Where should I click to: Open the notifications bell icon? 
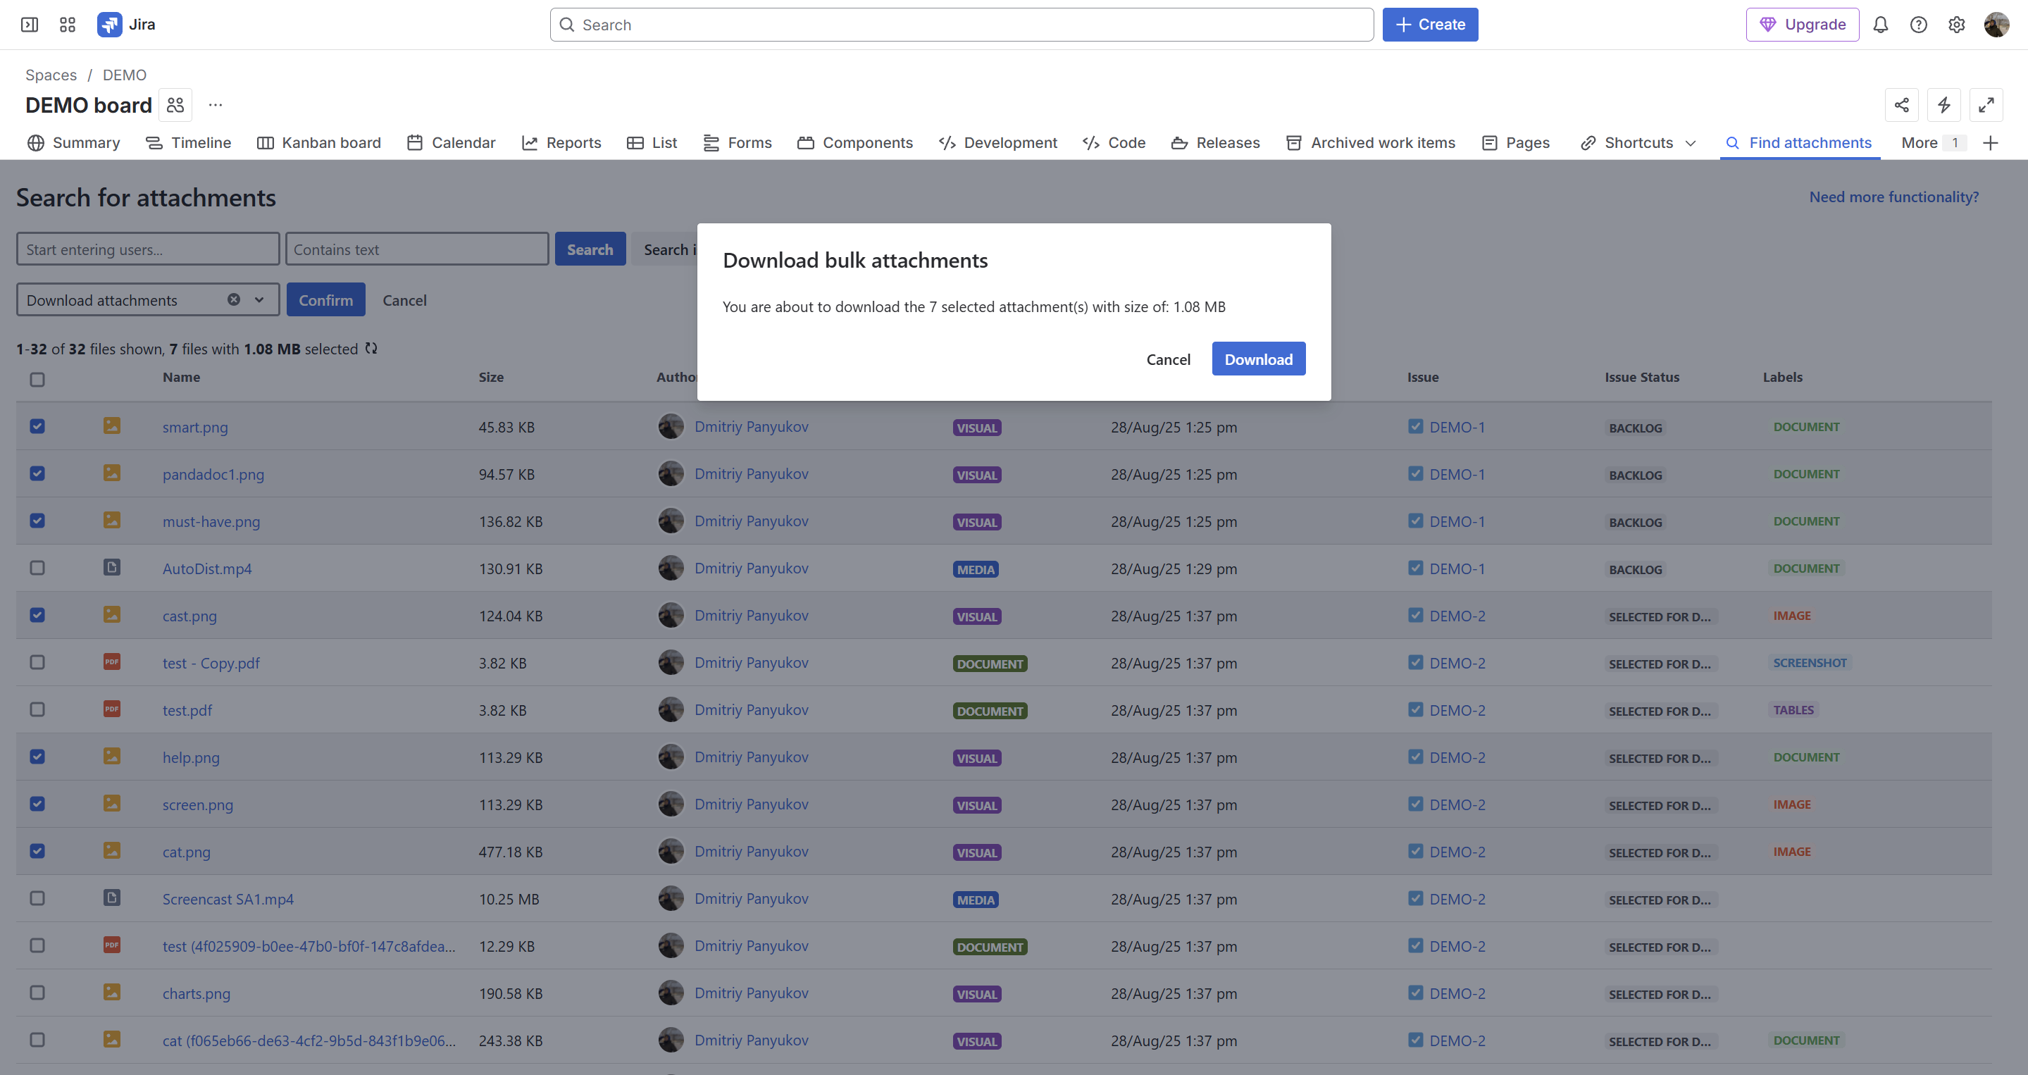pos(1880,25)
